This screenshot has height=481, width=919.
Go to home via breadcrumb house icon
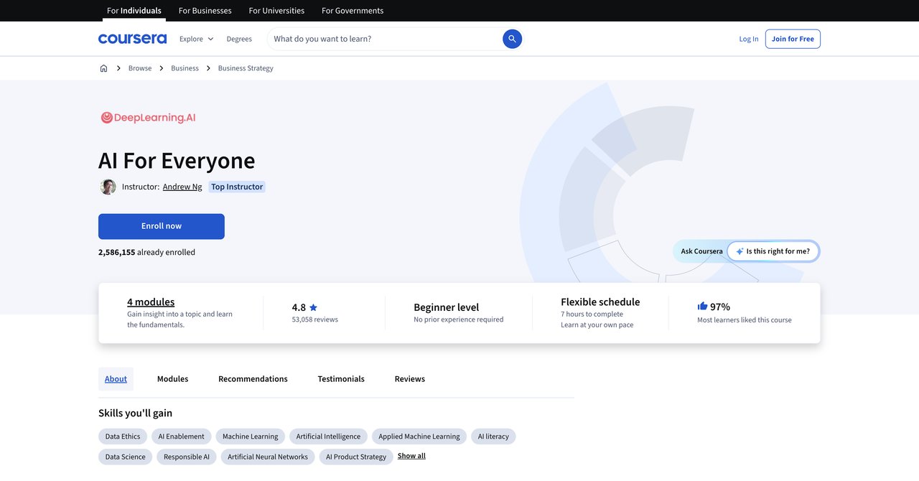[103, 68]
